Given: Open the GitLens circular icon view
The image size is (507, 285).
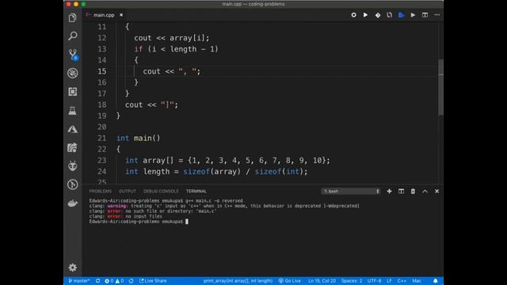Looking at the screenshot, I should pos(72,184).
